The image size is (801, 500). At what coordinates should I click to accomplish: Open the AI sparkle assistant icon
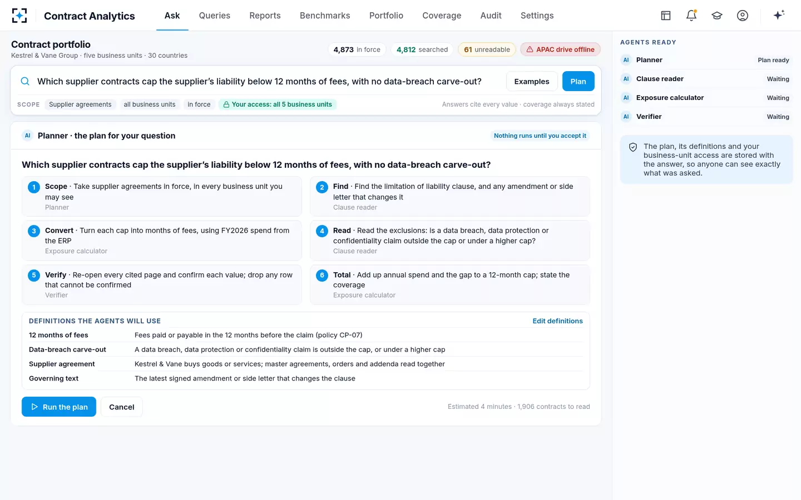point(779,15)
